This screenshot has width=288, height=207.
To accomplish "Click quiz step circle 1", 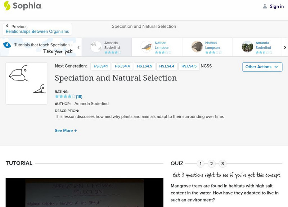I will 201,163.
